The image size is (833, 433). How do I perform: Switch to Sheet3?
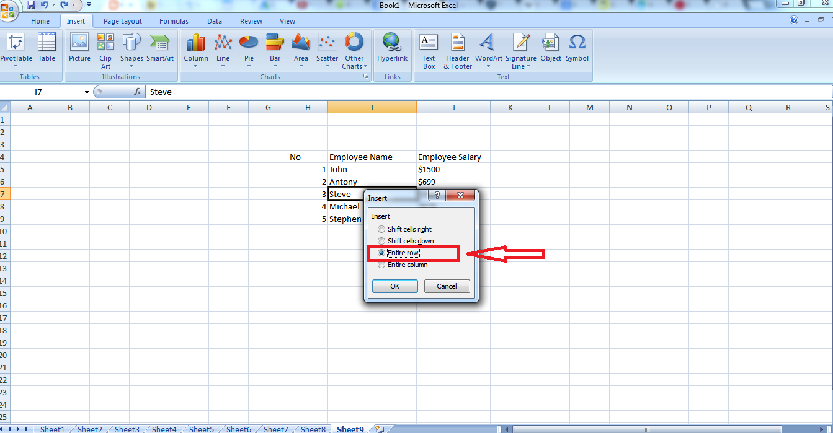click(127, 429)
